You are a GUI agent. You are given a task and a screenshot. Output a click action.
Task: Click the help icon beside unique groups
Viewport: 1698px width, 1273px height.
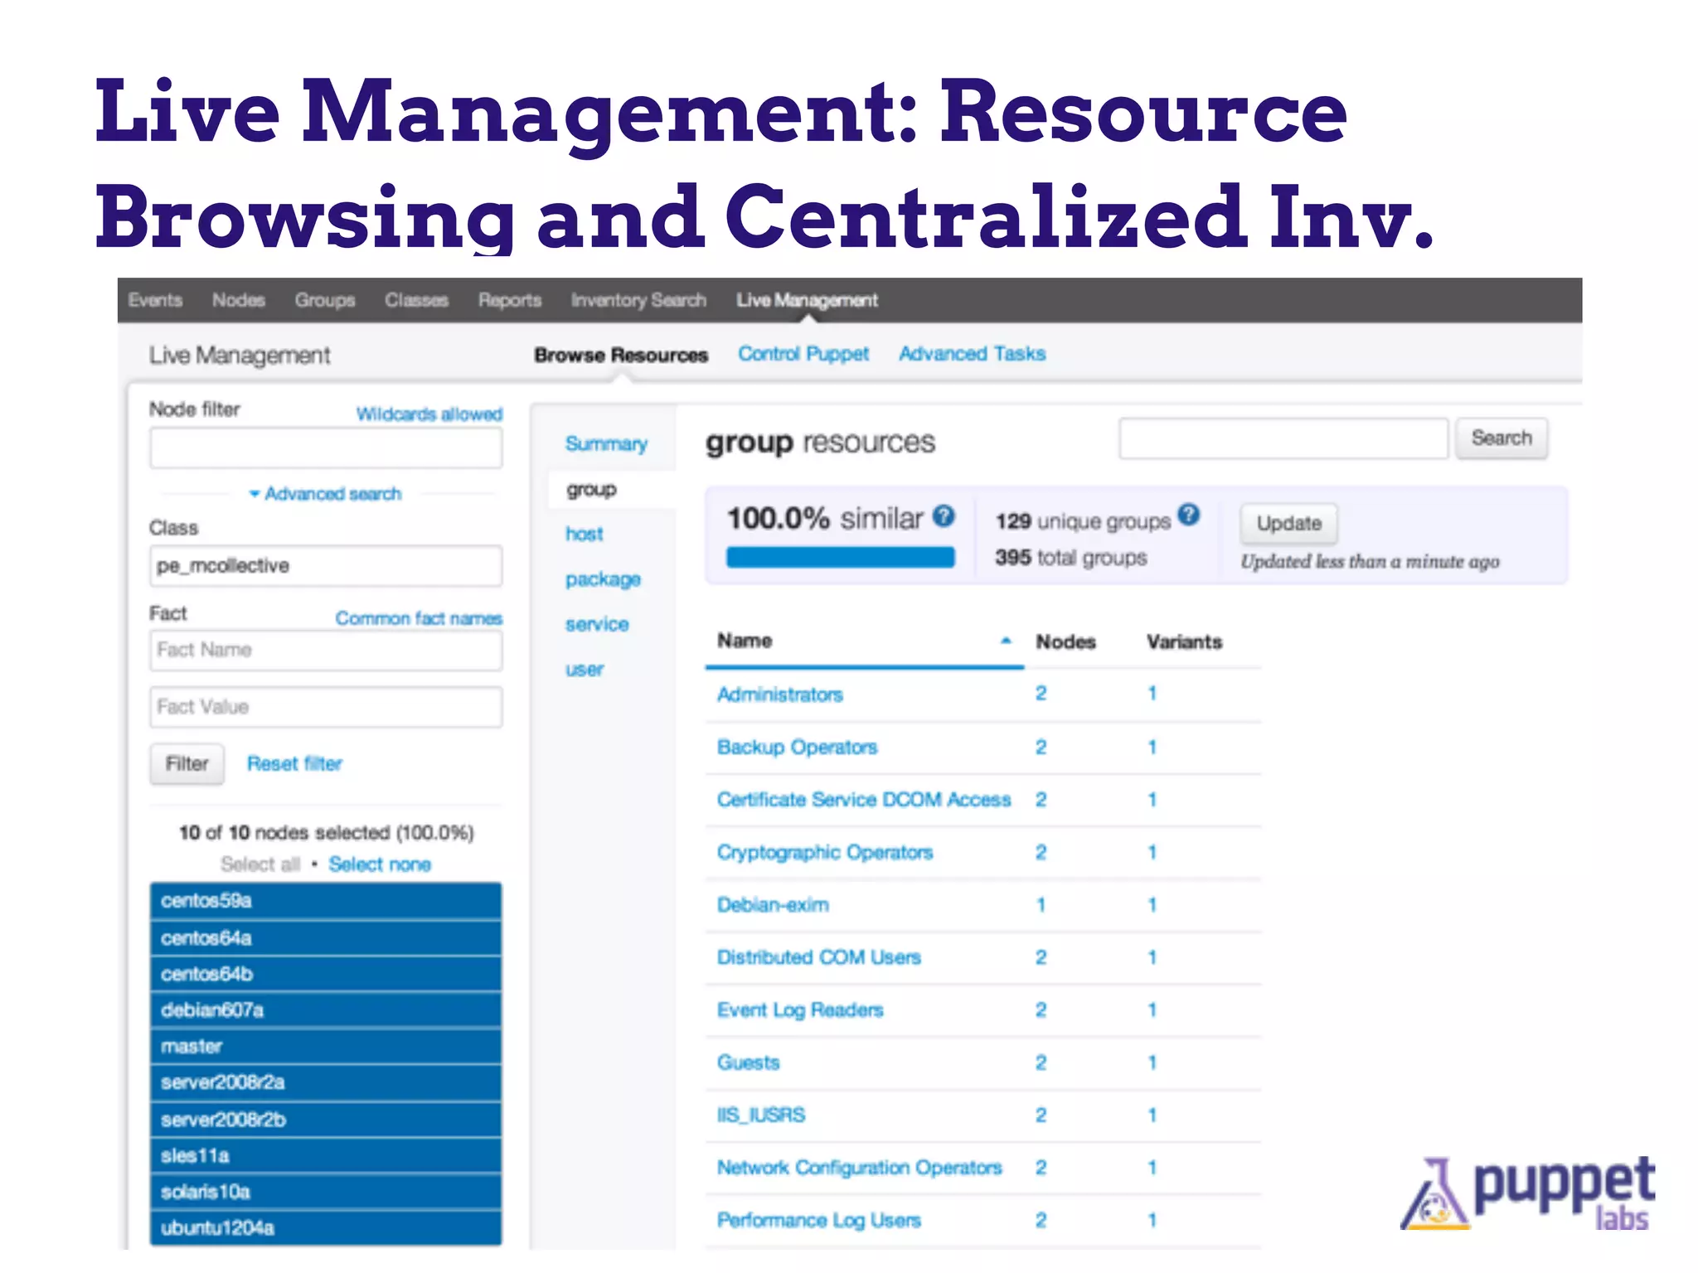tap(1189, 515)
